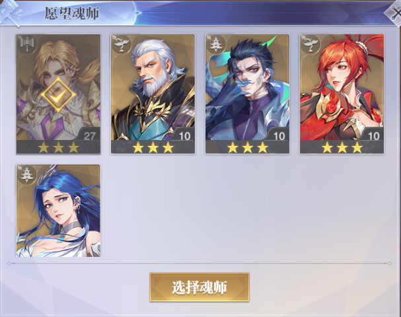This screenshot has height=317, width=401.
Task: Tap the class emblem on blonde character card
Action: 27,44
